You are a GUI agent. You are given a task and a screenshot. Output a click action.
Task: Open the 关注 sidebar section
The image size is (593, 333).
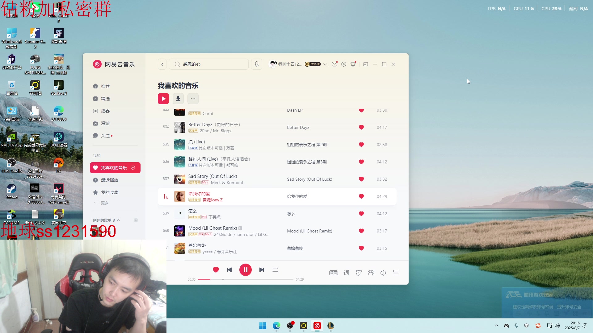coord(115,136)
